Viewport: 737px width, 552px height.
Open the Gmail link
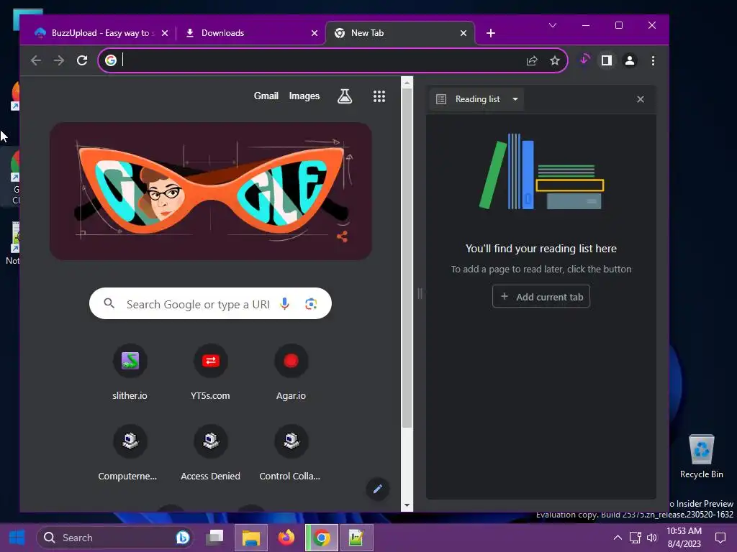(266, 96)
